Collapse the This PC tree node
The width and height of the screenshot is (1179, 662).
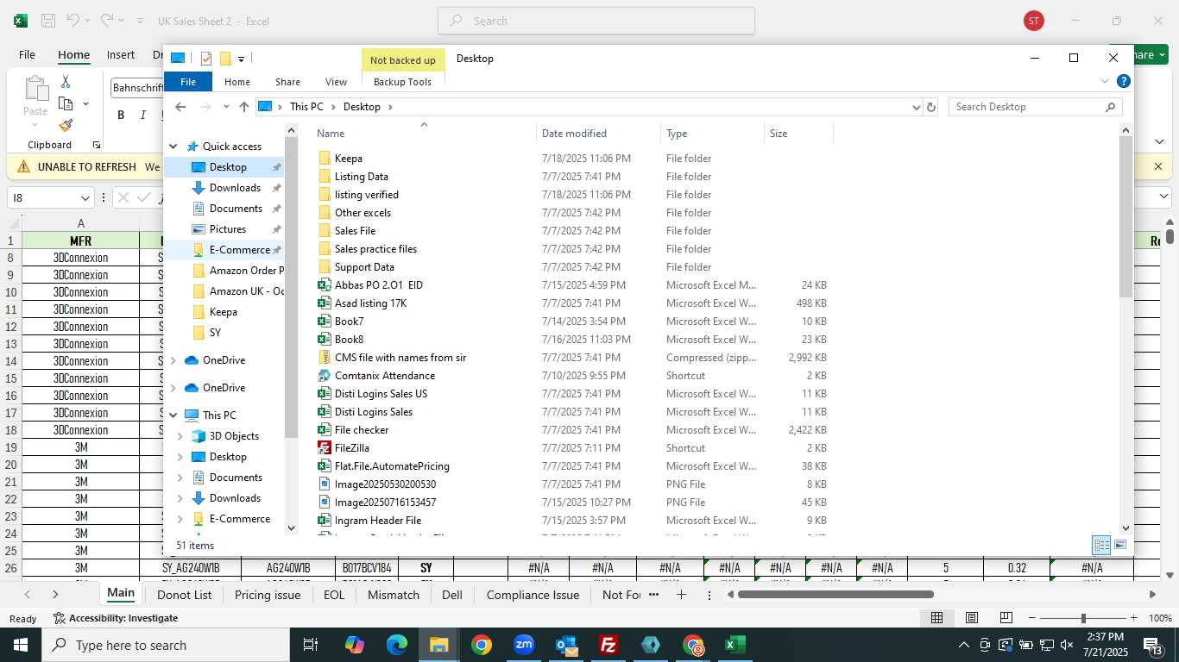pos(173,415)
